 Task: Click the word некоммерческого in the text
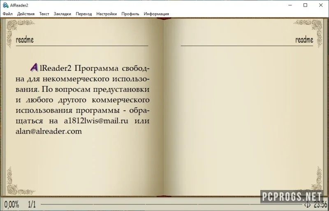pyautogui.click(x=76, y=79)
